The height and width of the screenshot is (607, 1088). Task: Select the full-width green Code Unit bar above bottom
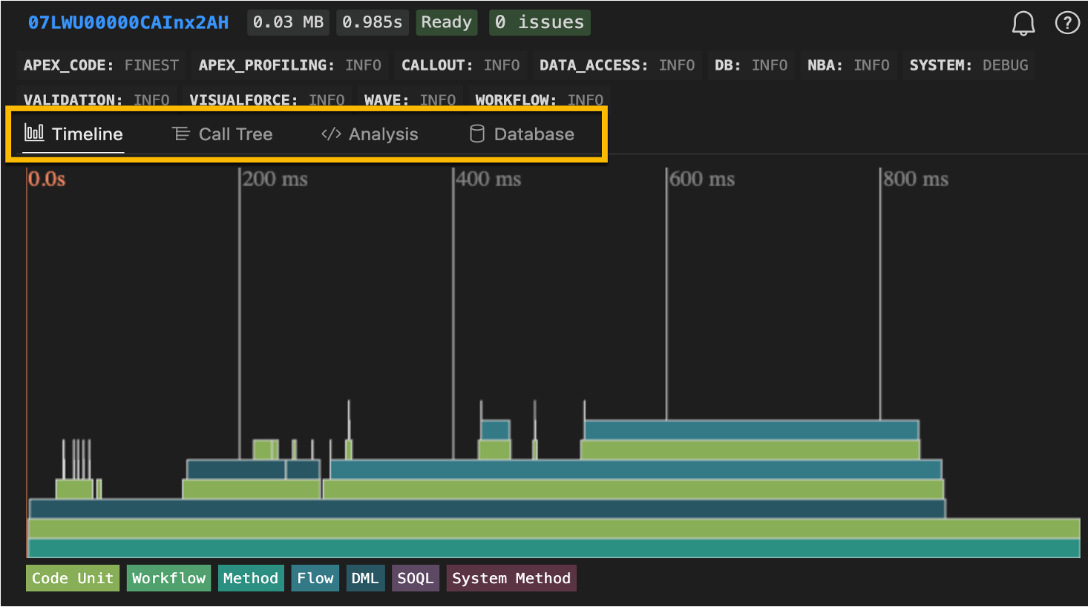[554, 528]
